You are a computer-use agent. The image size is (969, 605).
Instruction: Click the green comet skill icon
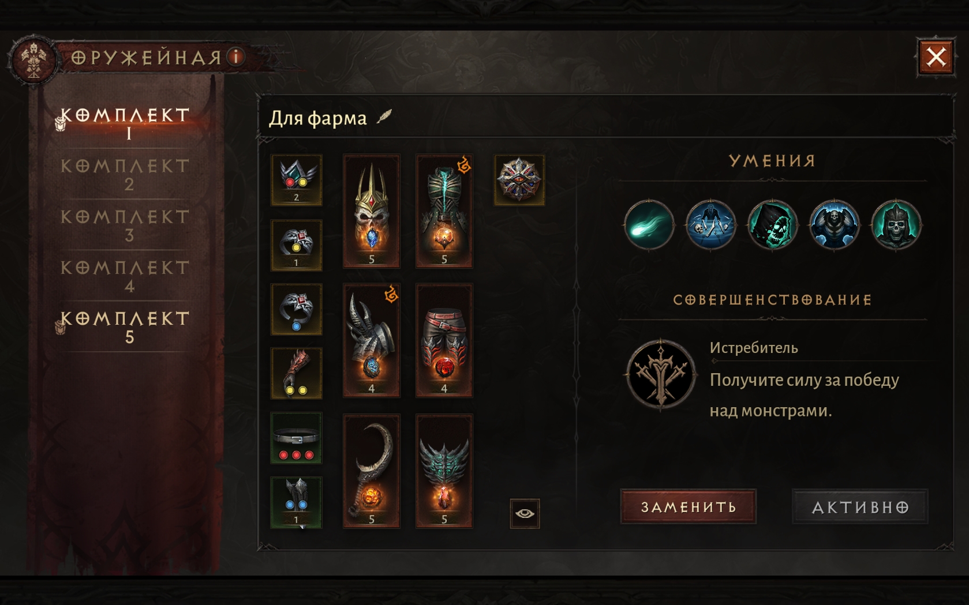[649, 225]
